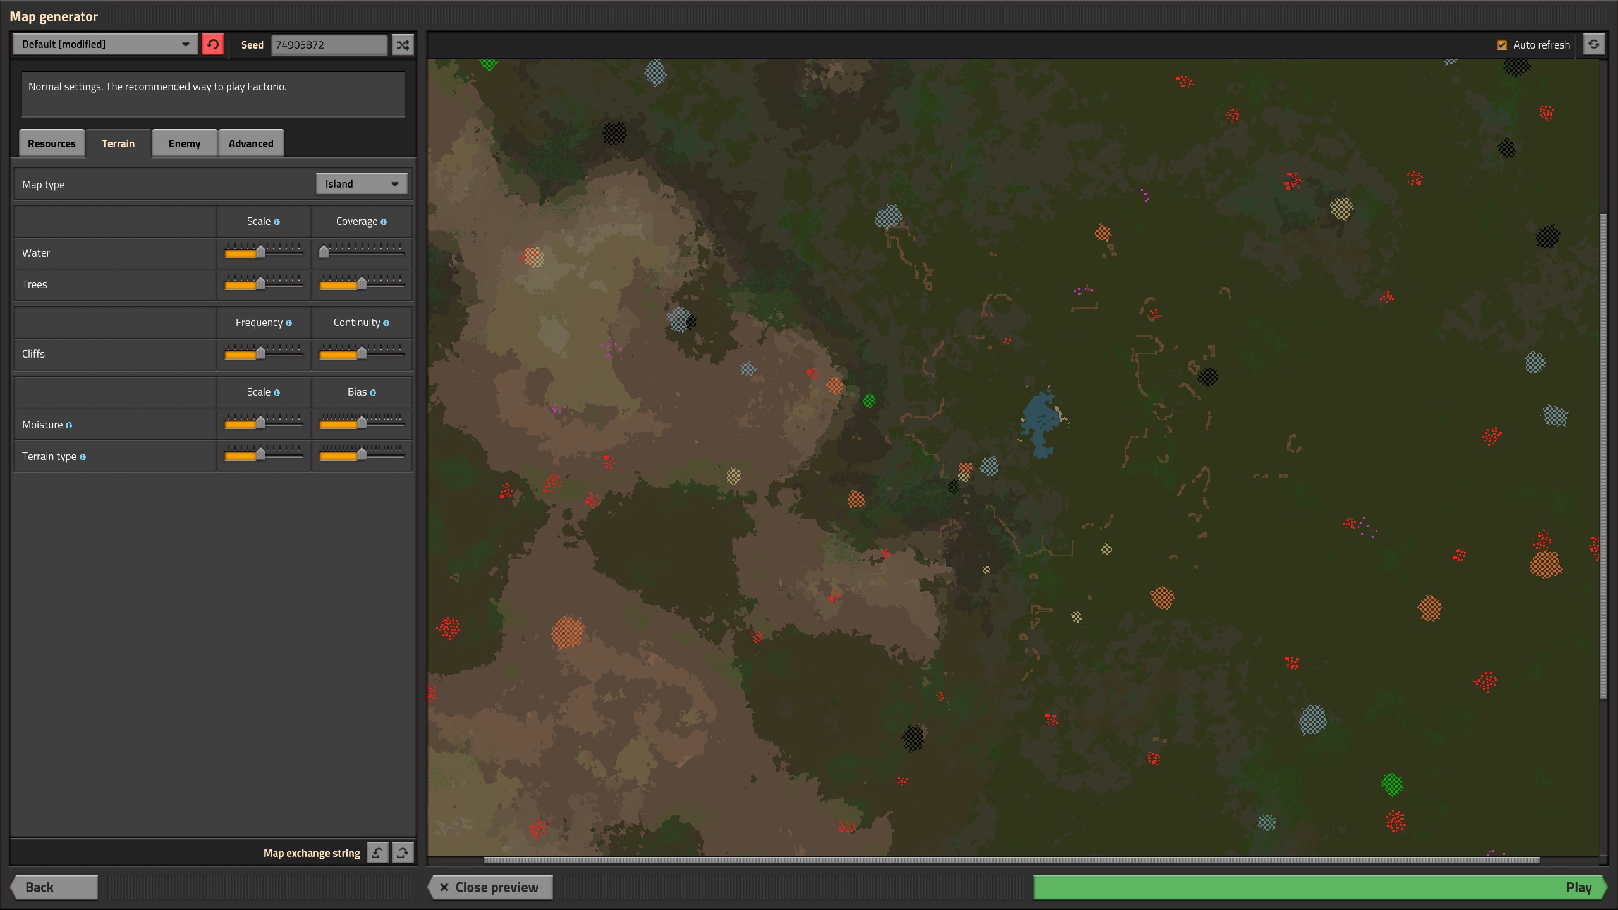Click the Cliffs Continuity info icon
This screenshot has height=910, width=1618.
pos(386,323)
